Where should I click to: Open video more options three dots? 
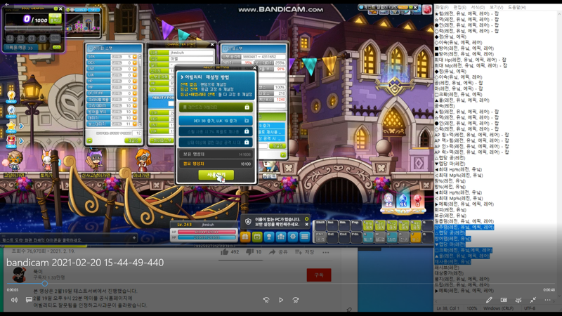(x=325, y=252)
